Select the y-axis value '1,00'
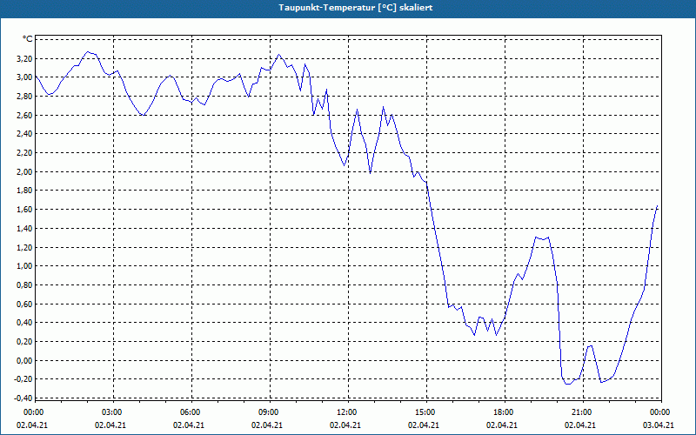 [25, 266]
